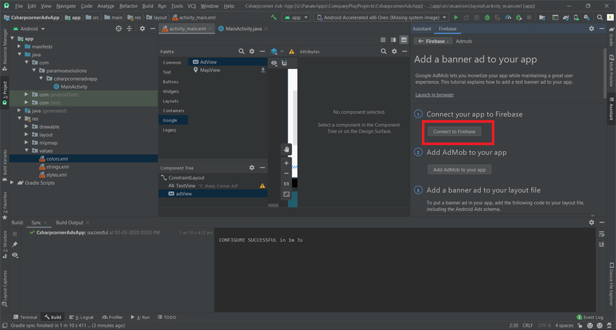Switch editor to Design view mode
This screenshot has height=330, width=616.
point(404,40)
